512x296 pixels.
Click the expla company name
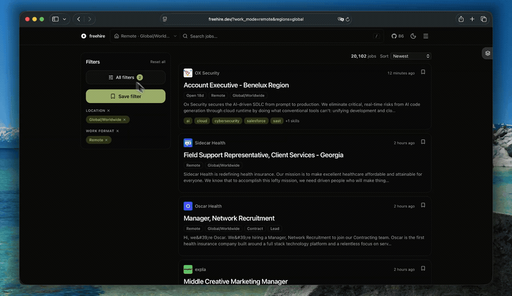200,270
